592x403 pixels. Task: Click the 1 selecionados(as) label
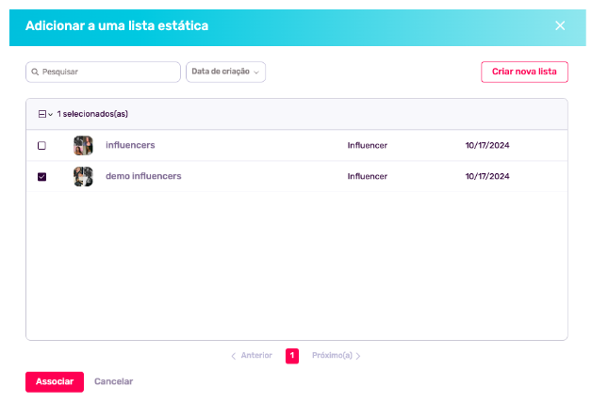click(92, 114)
